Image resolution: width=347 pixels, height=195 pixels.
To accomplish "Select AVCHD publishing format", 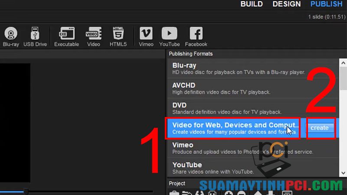I will 253,88.
